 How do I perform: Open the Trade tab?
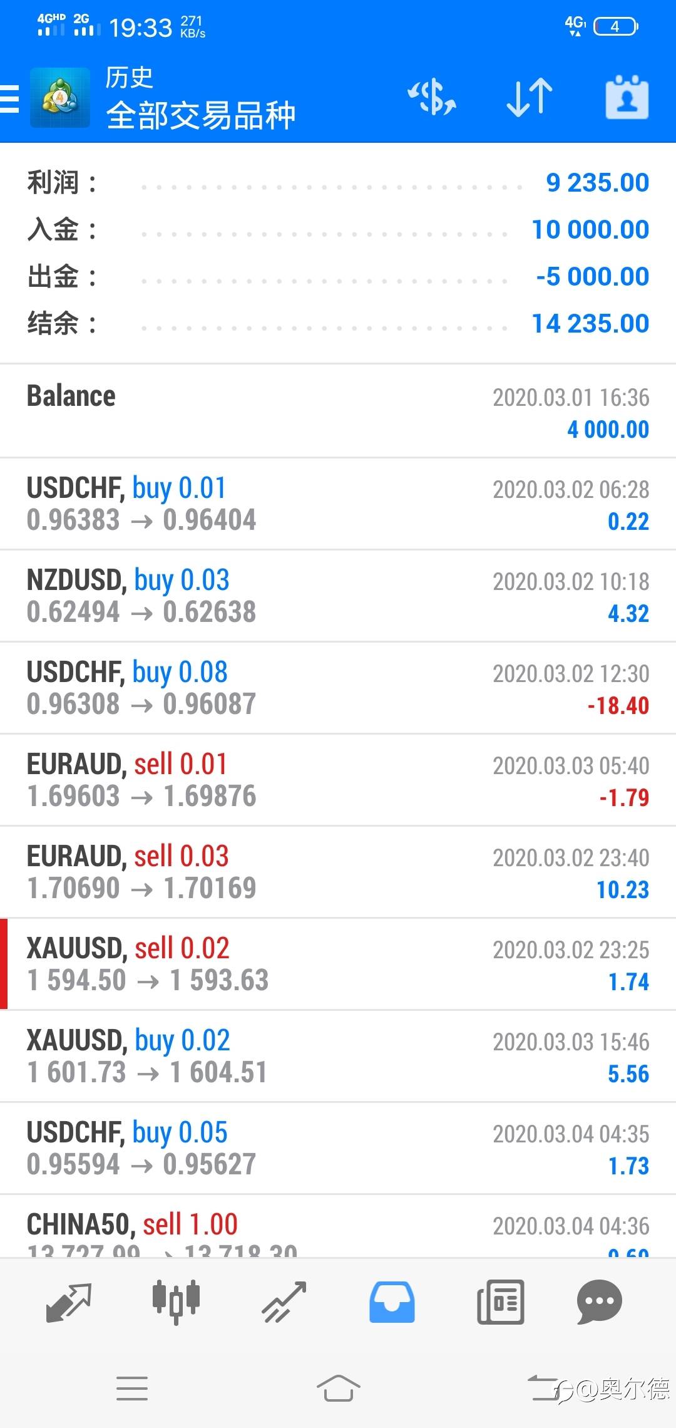coord(284,1302)
